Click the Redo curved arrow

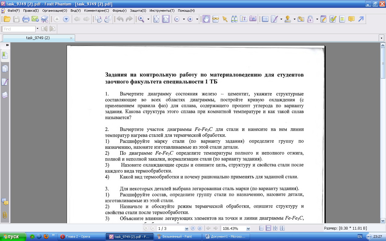click(129, 19)
